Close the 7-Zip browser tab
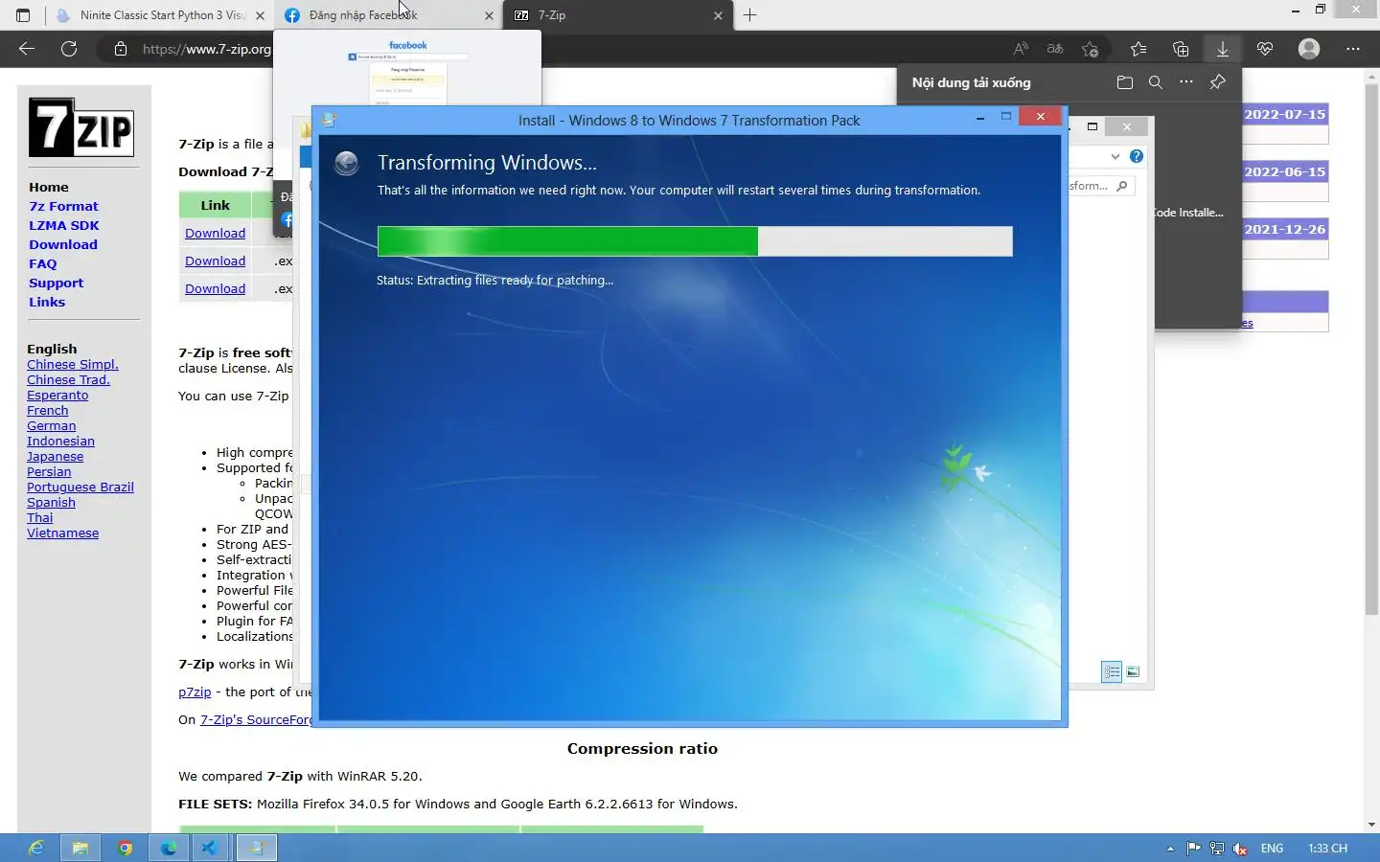Screen dimensions: 1380x862 718,15
